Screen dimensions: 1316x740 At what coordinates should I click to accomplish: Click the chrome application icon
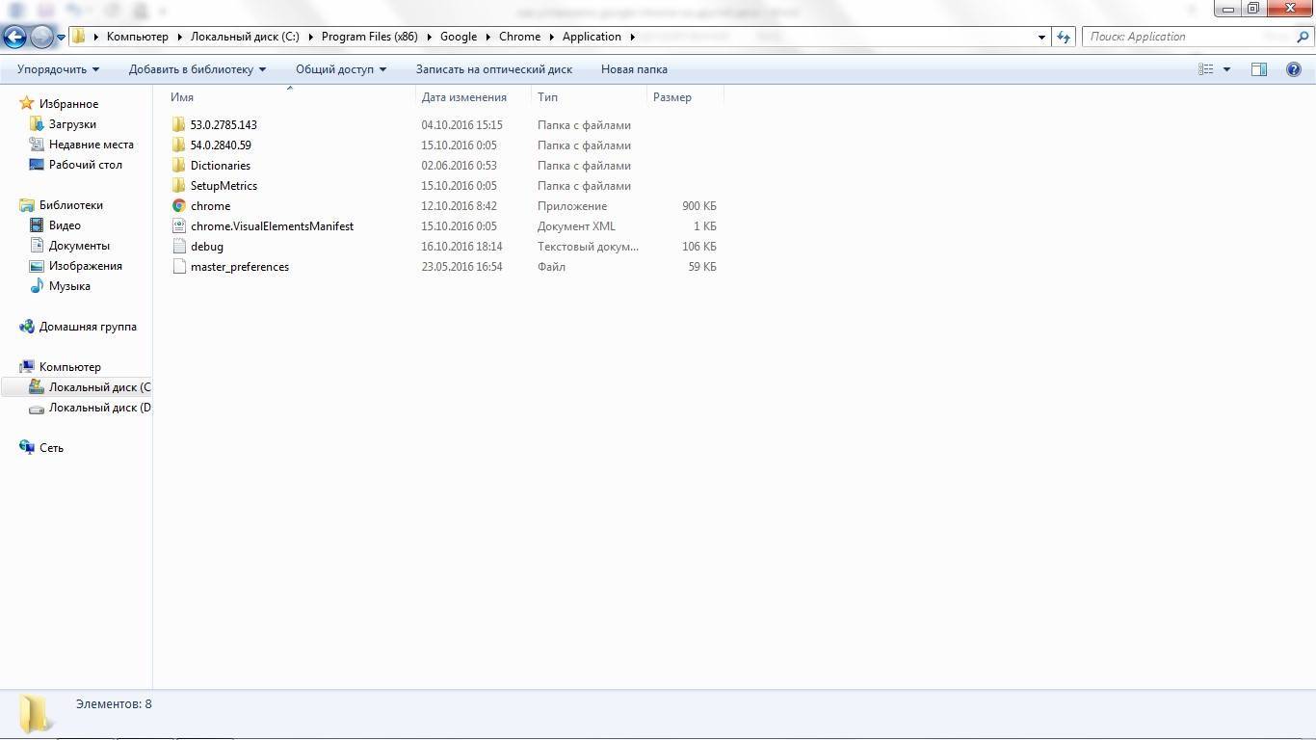pyautogui.click(x=179, y=206)
